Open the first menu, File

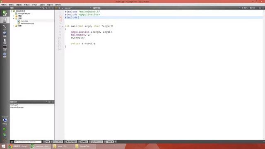(x=4, y=5)
